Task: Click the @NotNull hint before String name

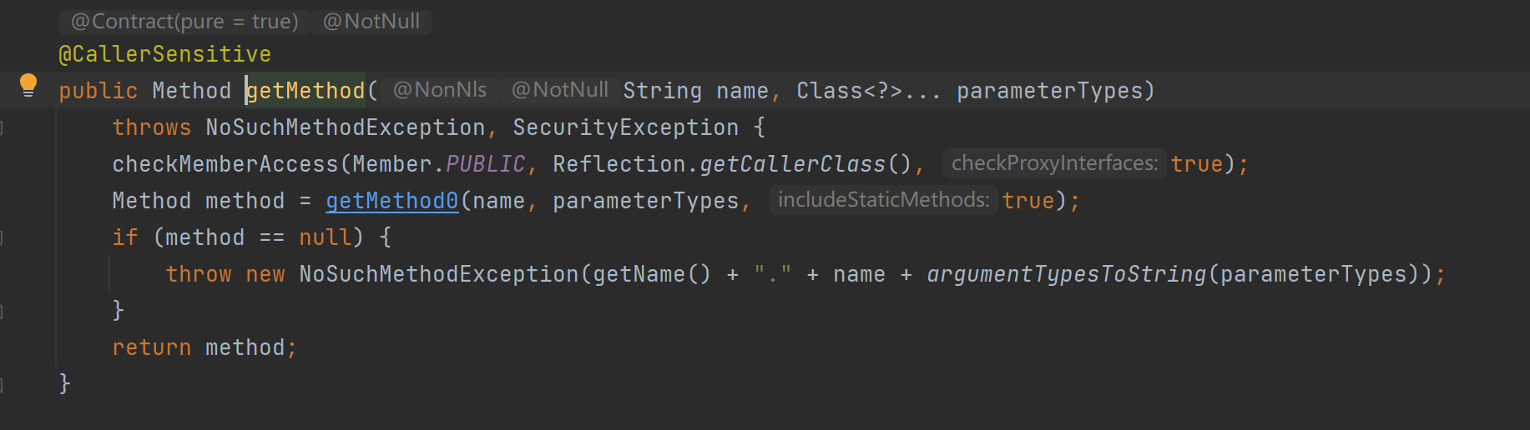Action: pyautogui.click(x=559, y=90)
